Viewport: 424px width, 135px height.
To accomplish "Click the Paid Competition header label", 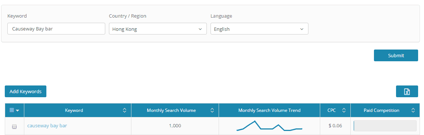I will pyautogui.click(x=382, y=110).
